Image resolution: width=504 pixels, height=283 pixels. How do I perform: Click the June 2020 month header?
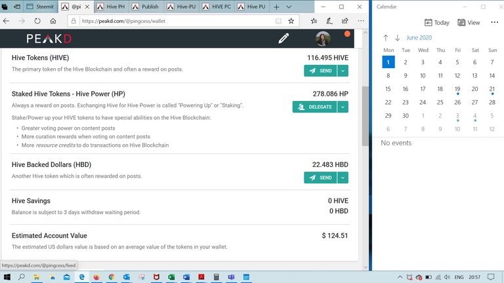click(x=419, y=38)
